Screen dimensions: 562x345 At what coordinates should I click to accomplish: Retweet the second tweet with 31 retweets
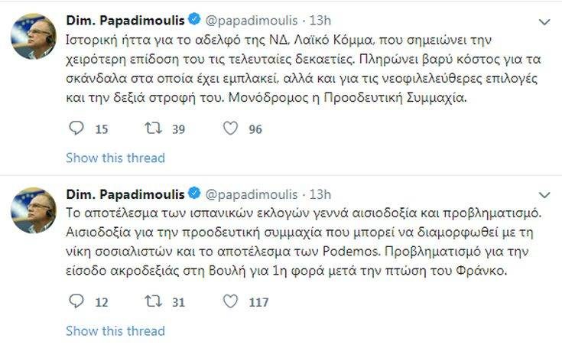(x=153, y=302)
